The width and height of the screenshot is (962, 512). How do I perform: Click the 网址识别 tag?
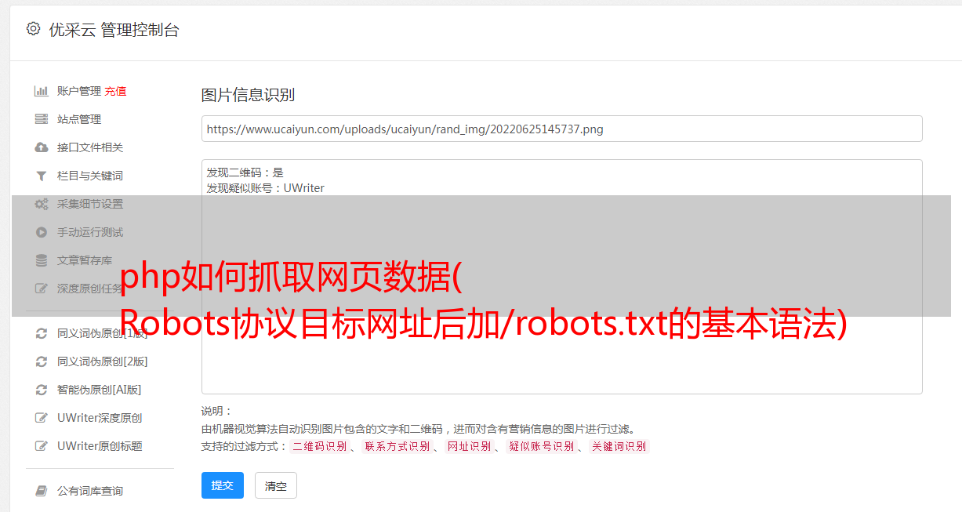click(x=469, y=446)
